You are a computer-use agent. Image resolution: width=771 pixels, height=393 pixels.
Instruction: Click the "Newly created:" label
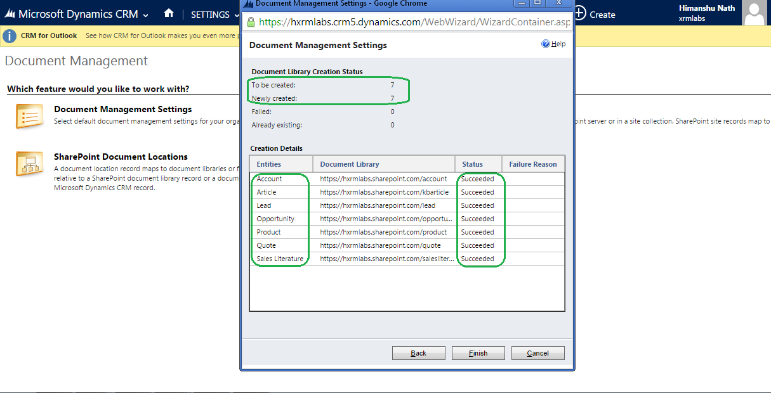tap(274, 98)
